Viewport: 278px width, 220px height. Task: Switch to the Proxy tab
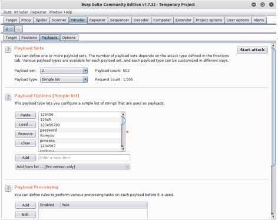[x=26, y=20]
